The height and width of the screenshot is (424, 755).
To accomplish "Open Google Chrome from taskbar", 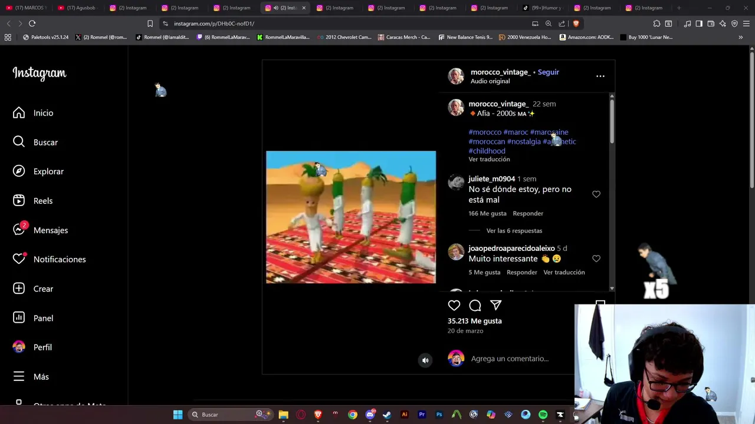I will pyautogui.click(x=352, y=415).
